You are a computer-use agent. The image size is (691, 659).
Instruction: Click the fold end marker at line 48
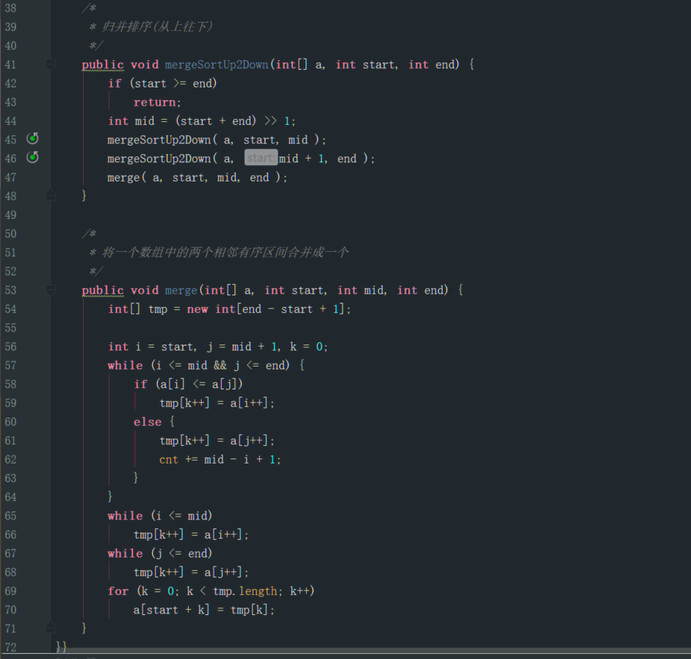pyautogui.click(x=51, y=195)
